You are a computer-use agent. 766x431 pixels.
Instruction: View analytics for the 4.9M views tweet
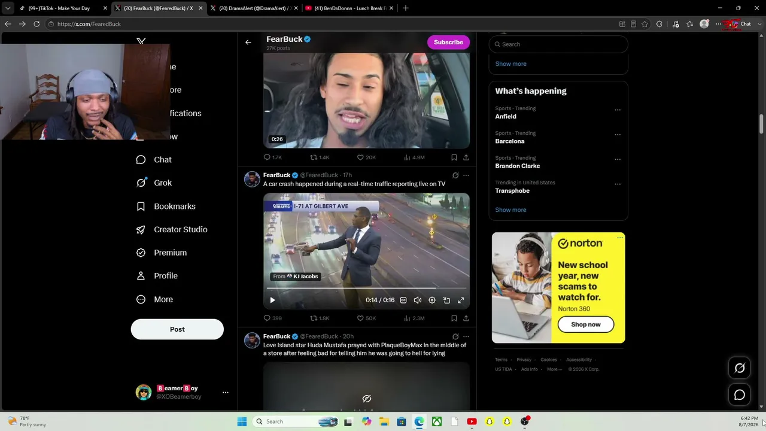[x=414, y=157]
